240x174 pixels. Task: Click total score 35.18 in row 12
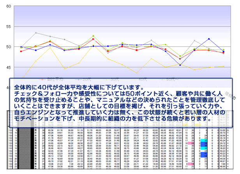[222, 138]
